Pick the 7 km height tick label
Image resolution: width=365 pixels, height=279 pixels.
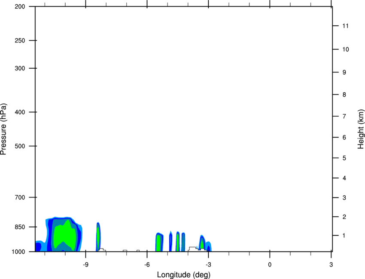coord(344,116)
